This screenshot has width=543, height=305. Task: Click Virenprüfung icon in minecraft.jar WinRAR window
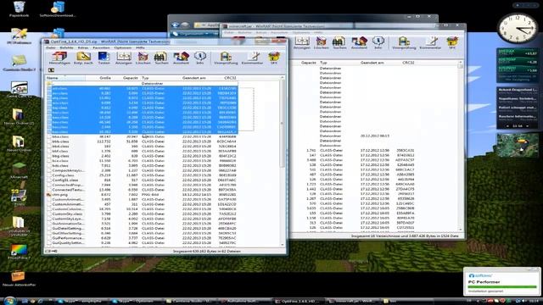click(x=404, y=43)
